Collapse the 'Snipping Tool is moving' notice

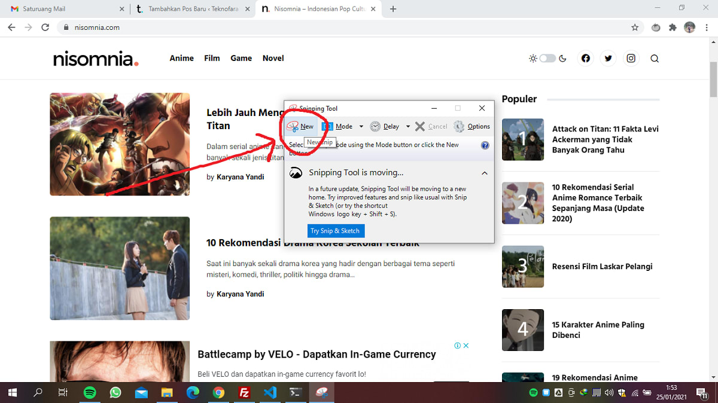coord(484,173)
